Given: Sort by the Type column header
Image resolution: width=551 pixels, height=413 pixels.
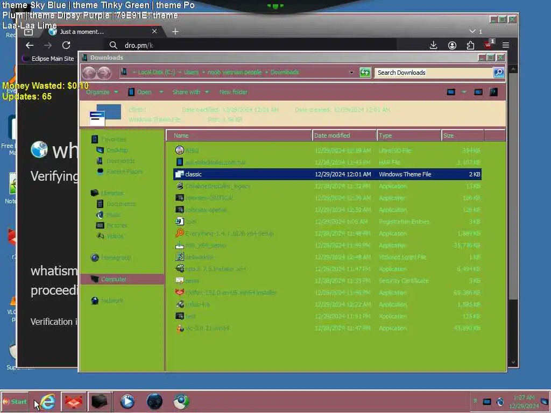Looking at the screenshot, I should tap(409, 136).
